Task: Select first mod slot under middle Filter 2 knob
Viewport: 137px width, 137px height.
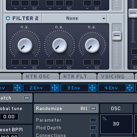Action: (50, 62)
